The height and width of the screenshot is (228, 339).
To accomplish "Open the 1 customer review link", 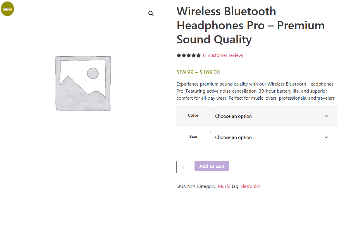I will pyautogui.click(x=223, y=55).
